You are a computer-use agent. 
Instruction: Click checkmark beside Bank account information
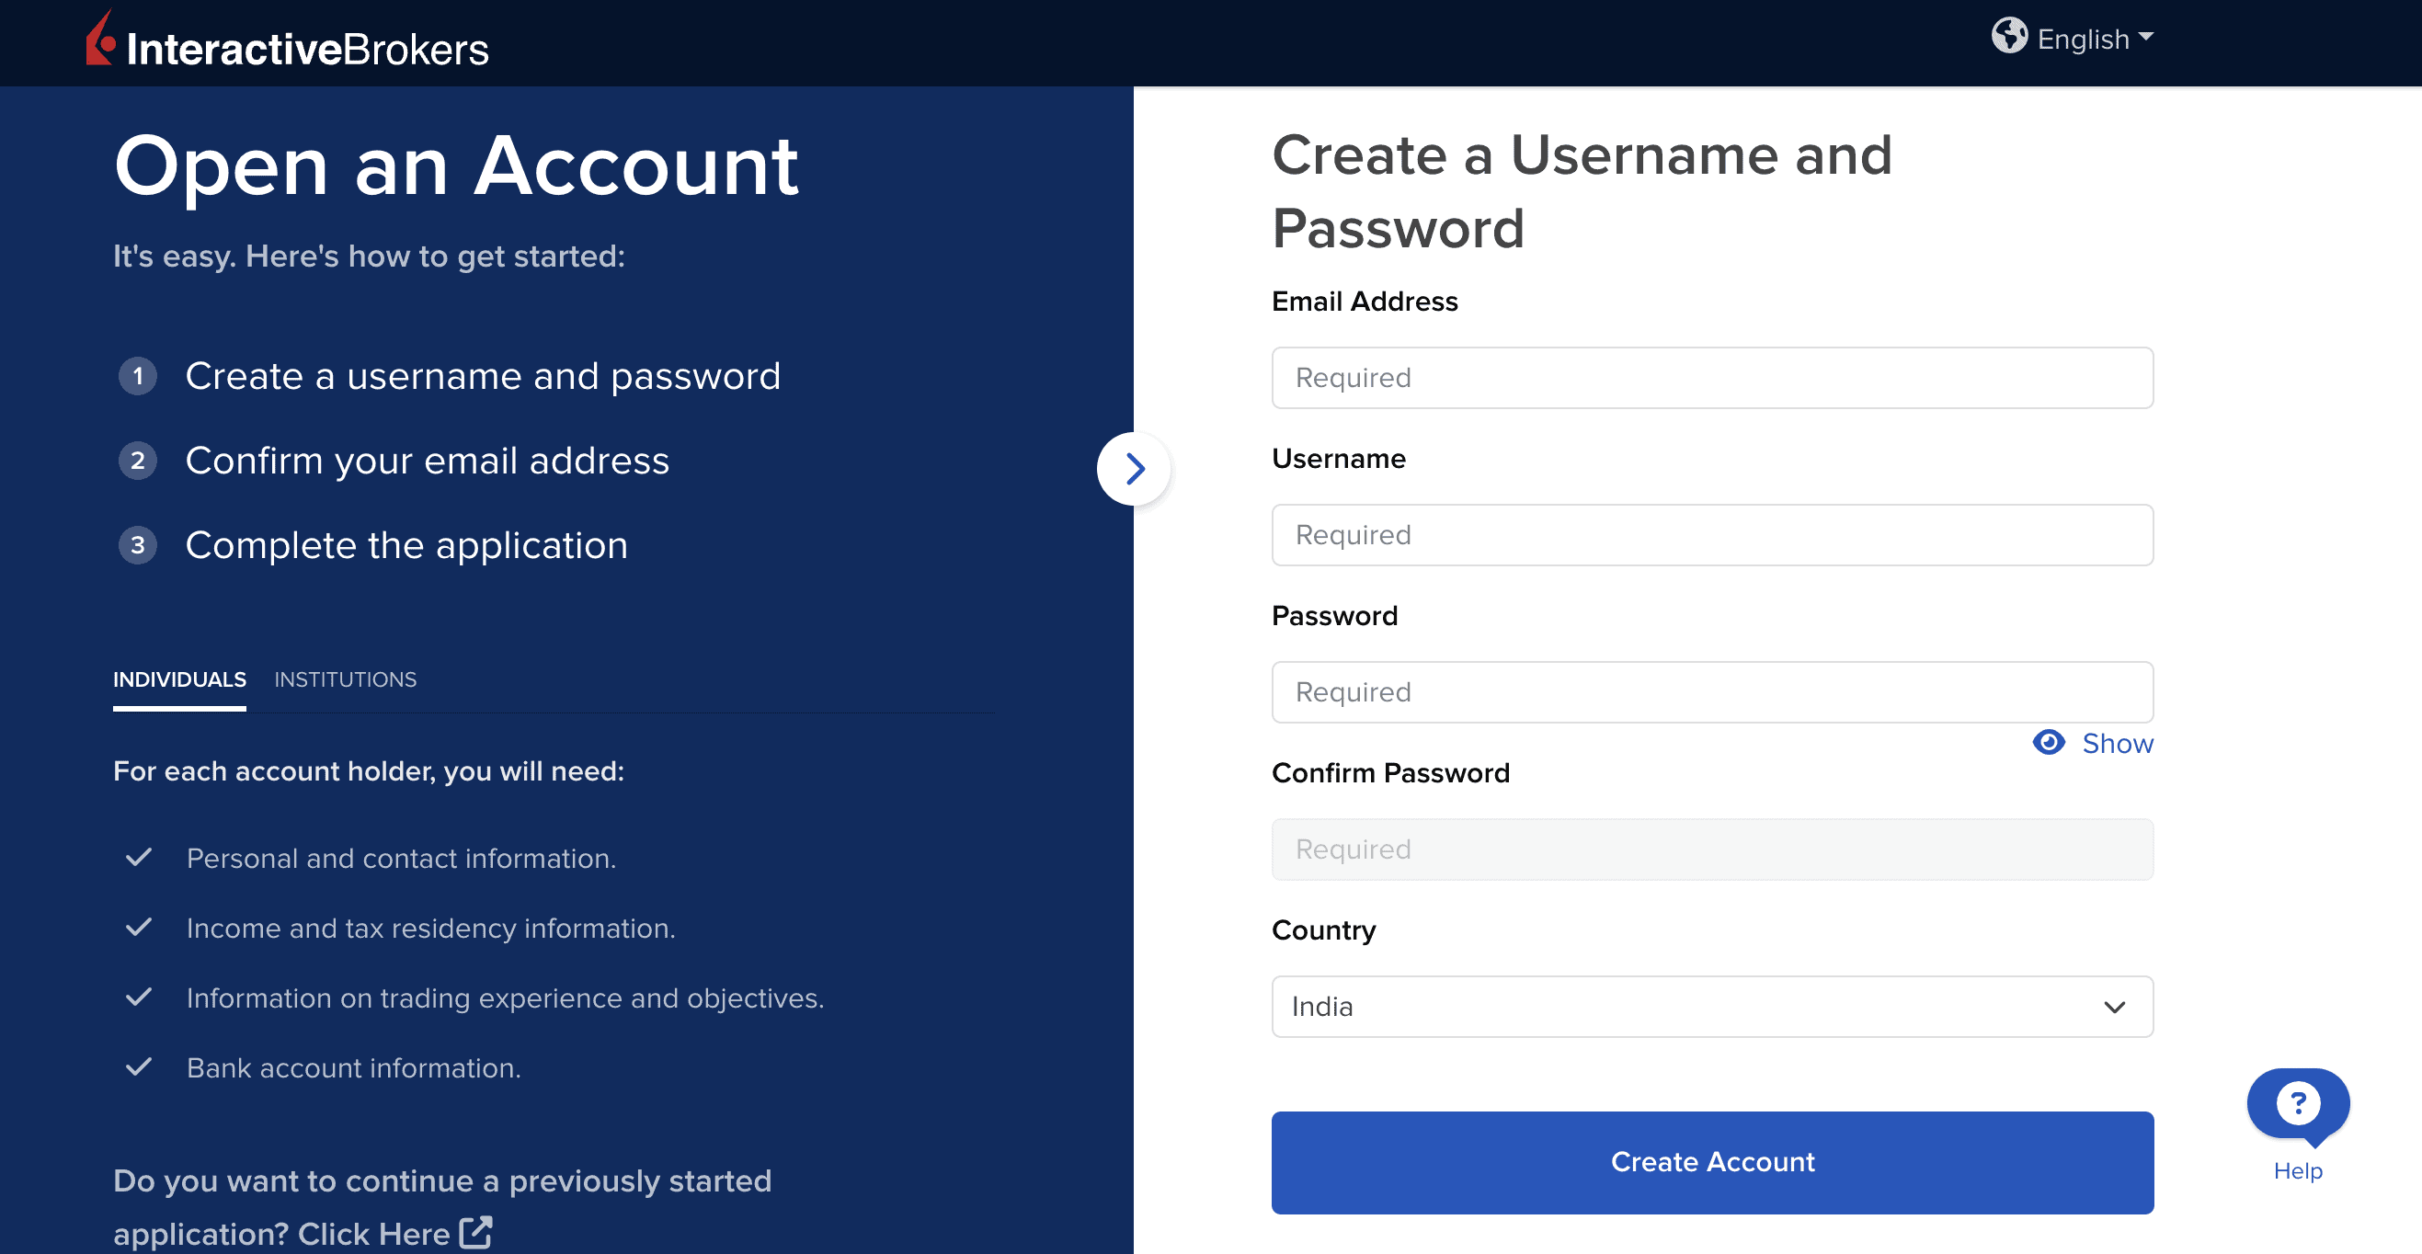coord(139,1067)
